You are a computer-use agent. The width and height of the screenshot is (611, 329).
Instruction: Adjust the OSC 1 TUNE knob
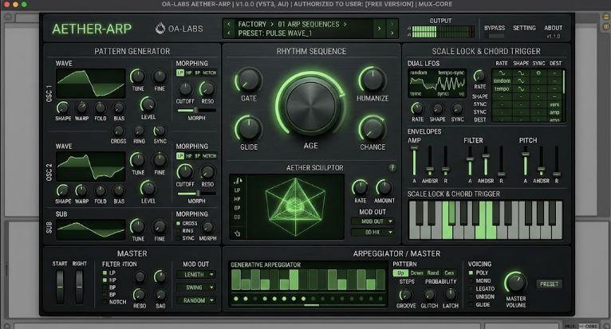(137, 76)
